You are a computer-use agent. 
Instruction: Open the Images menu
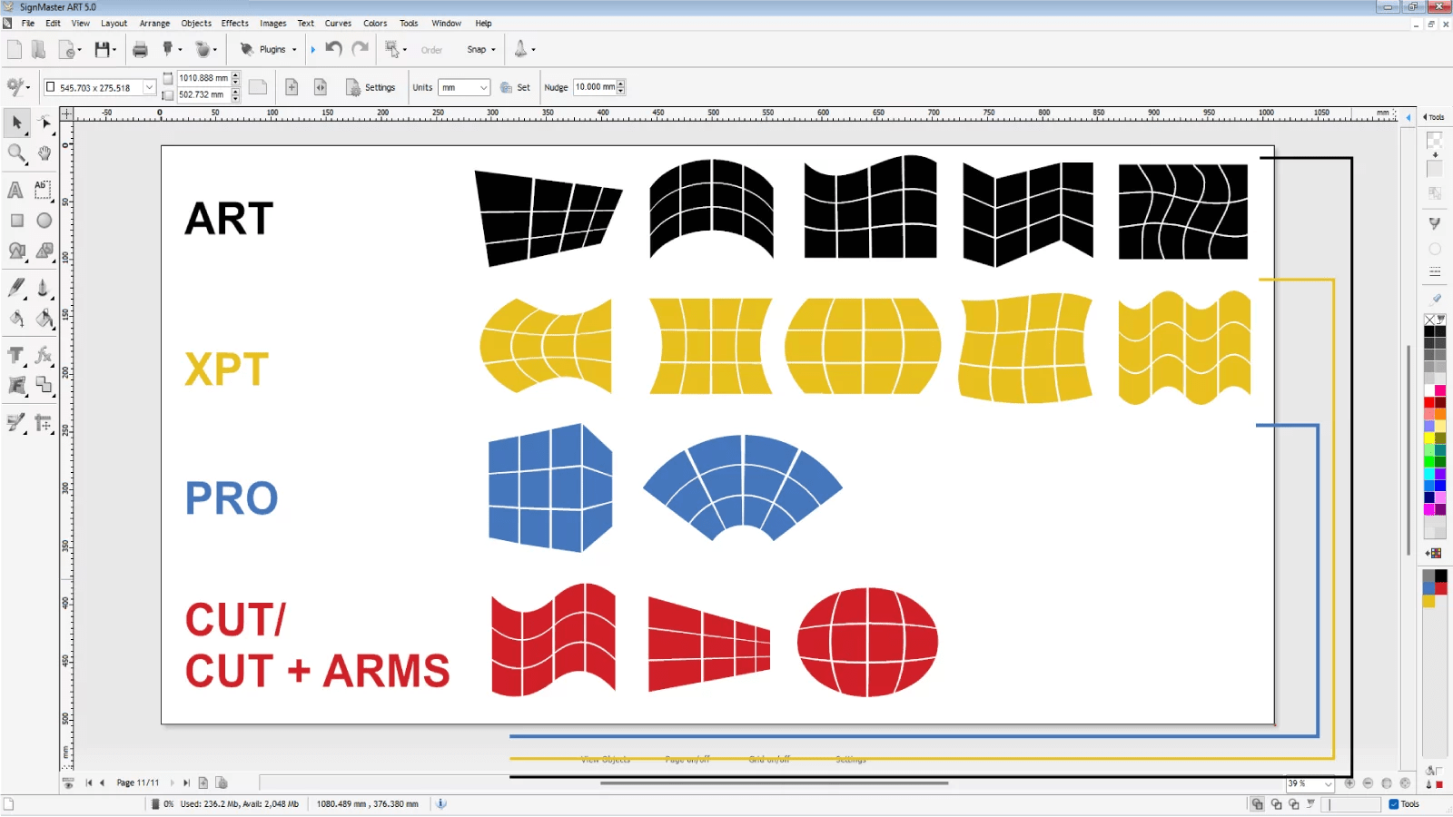point(272,24)
